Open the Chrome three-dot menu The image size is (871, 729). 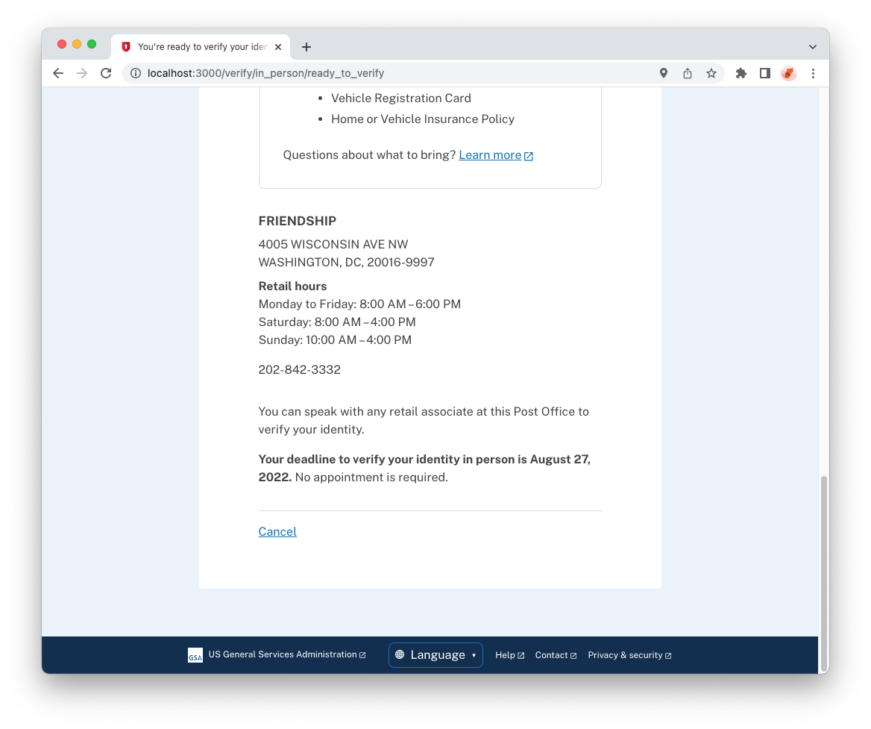click(x=813, y=73)
